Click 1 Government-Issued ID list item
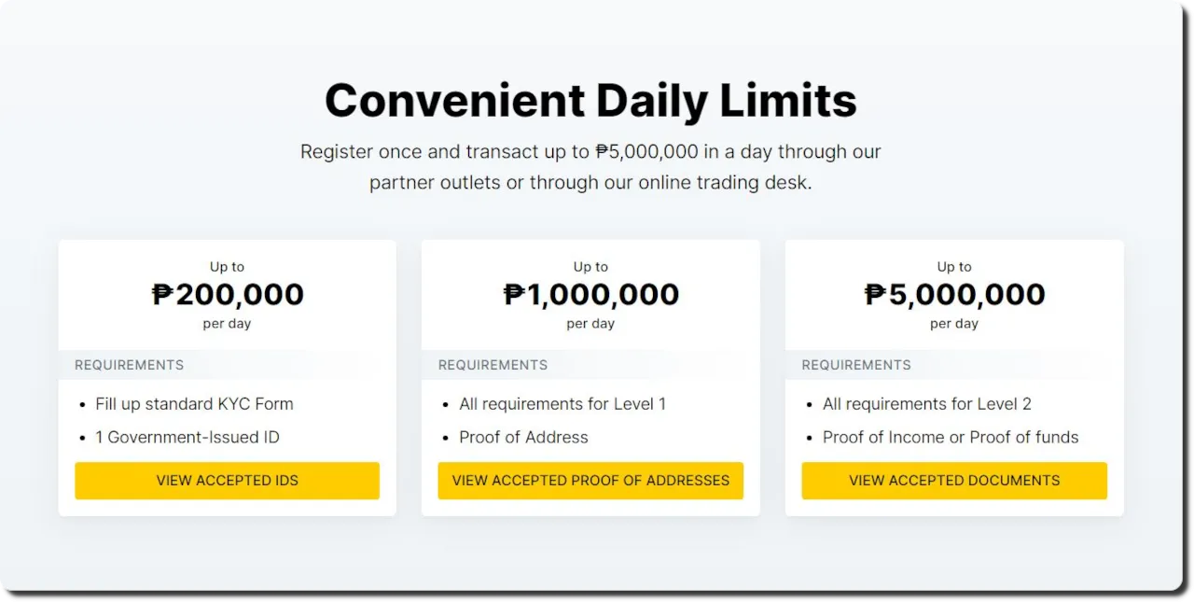The height and width of the screenshot is (602, 1194). pyautogui.click(x=187, y=437)
